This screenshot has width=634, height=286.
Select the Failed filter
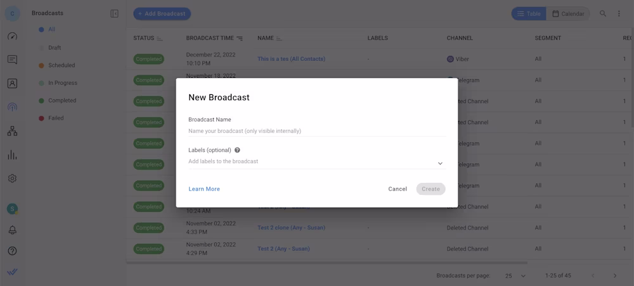tap(56, 118)
